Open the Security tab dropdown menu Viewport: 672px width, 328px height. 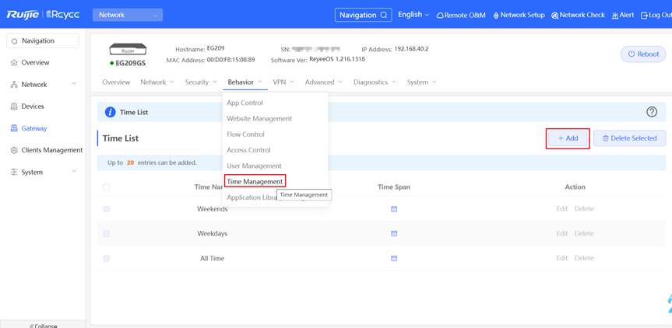click(x=202, y=82)
